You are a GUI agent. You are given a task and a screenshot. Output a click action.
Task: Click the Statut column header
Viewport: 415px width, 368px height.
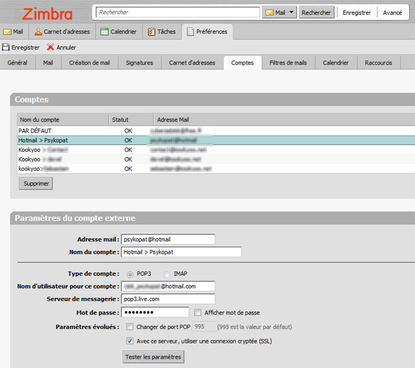point(131,120)
